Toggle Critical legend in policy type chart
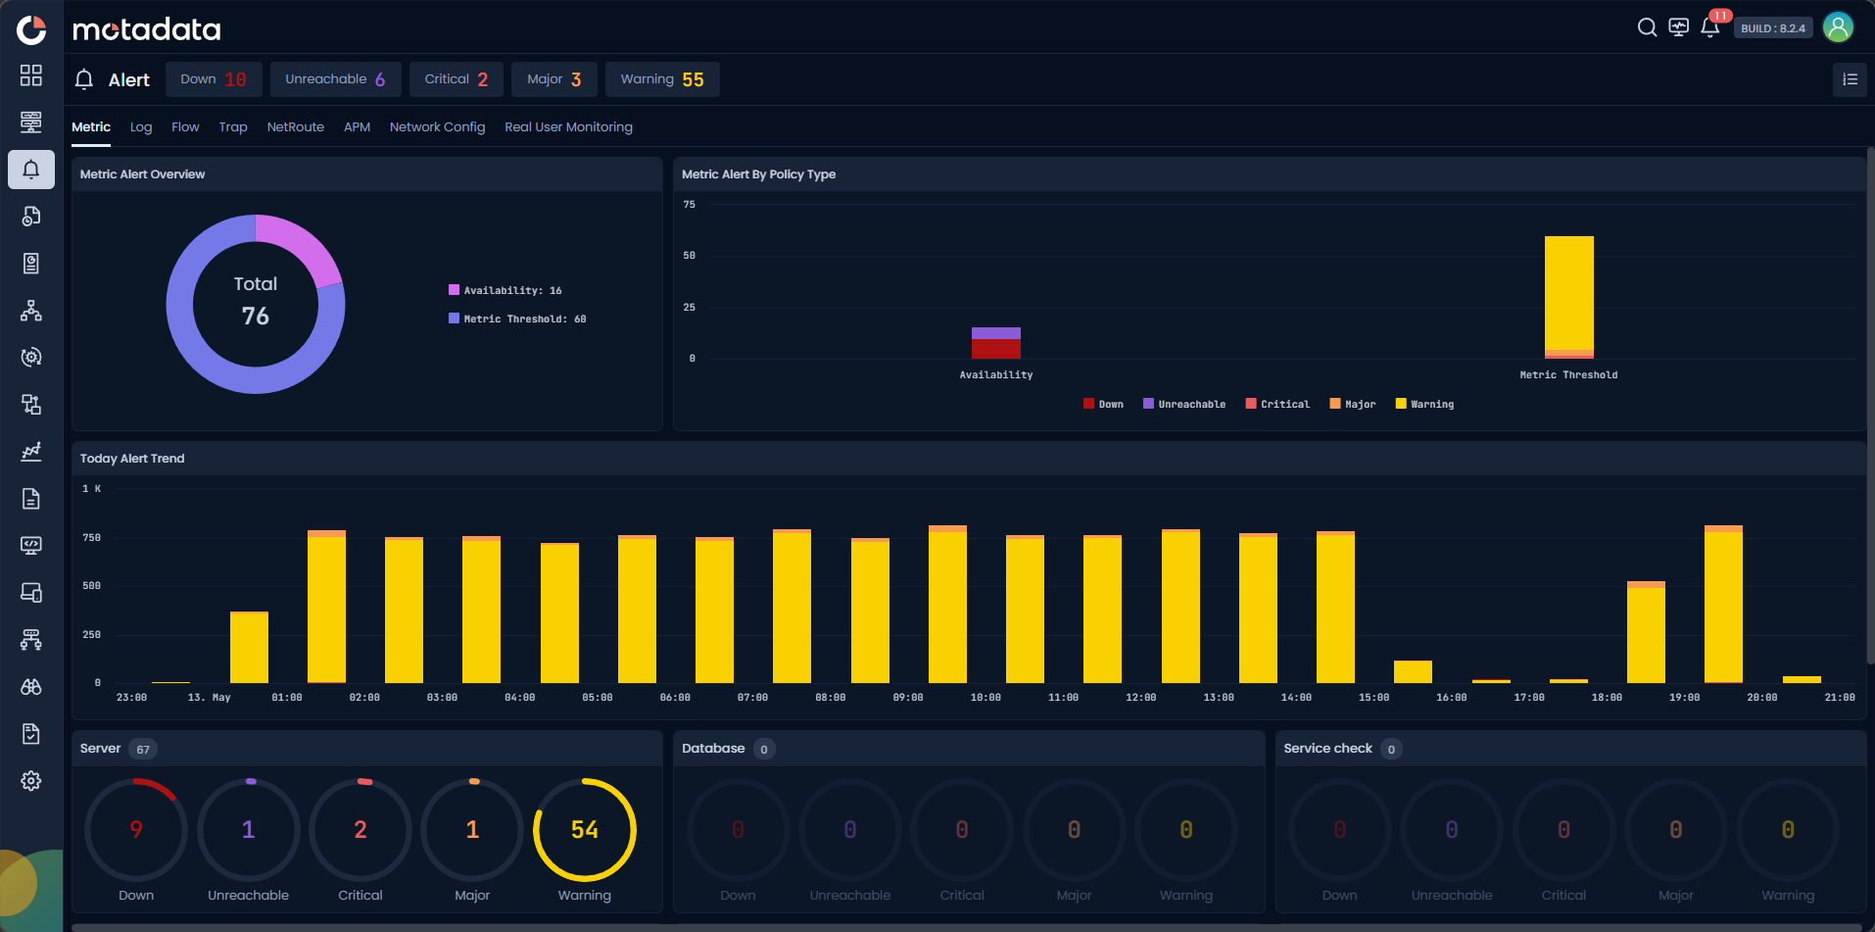Image resolution: width=1875 pixels, height=932 pixels. click(1277, 404)
